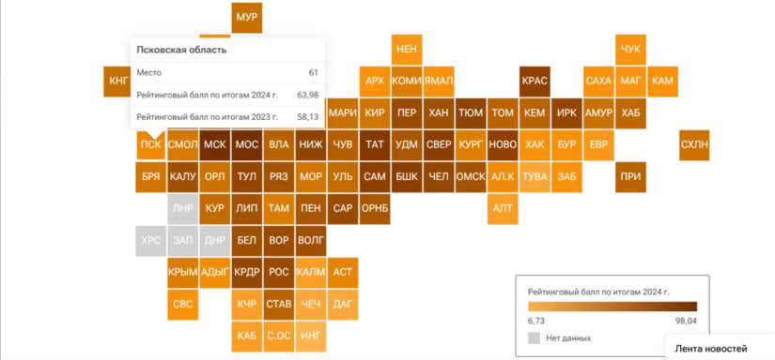The height and width of the screenshot is (360, 775).
Task: Select the НЕН Nenets tile
Action: (407, 50)
